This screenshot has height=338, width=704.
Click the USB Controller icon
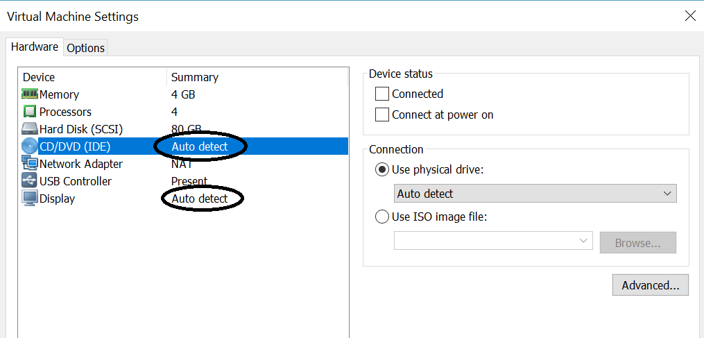click(x=30, y=181)
